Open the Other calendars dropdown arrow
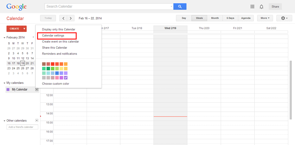Screen dimensions: 295x145 [37, 120]
